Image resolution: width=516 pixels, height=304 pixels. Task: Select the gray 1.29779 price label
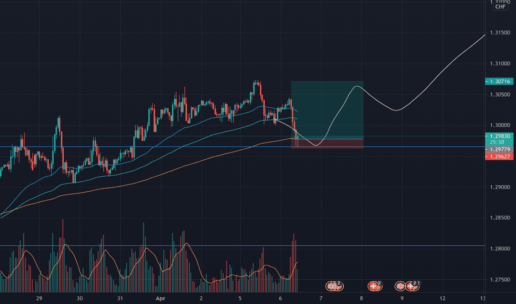[x=499, y=149]
